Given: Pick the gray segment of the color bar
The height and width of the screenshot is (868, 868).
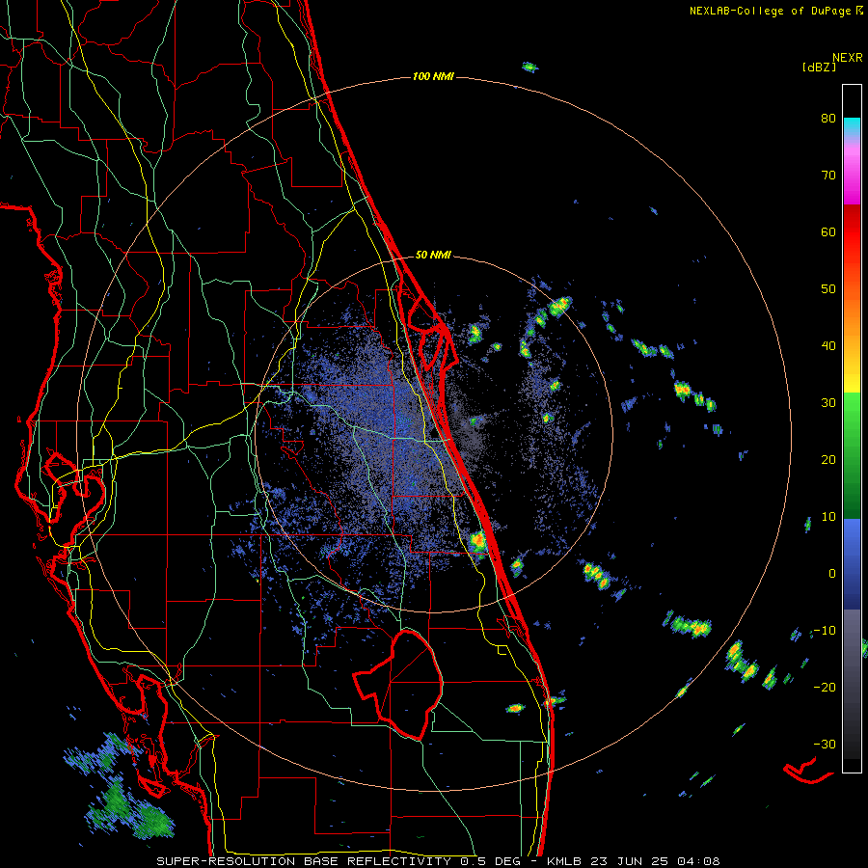Looking at the screenshot, I should [852, 648].
